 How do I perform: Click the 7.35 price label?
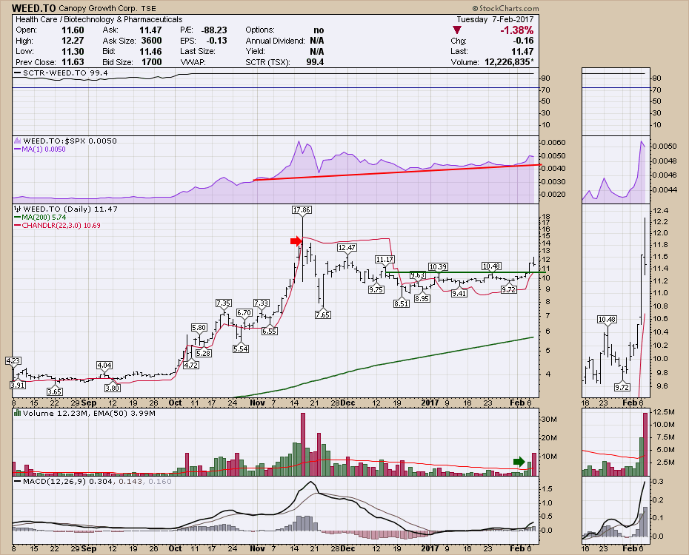coord(224,303)
